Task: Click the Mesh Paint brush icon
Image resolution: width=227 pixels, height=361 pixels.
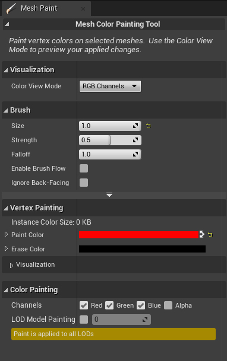Action: point(11,8)
